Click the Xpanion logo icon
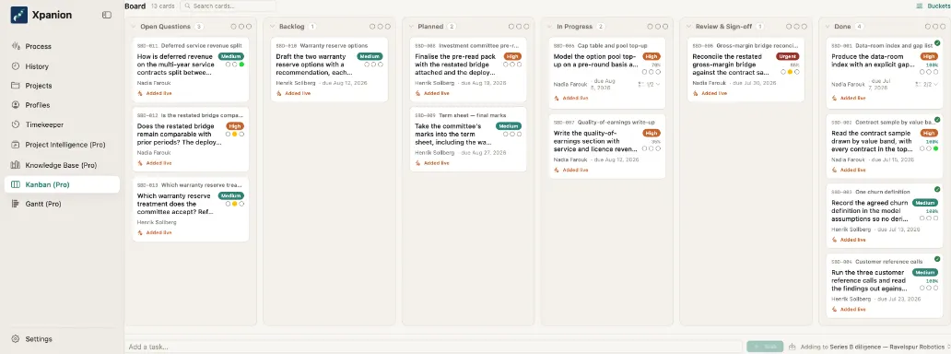The height and width of the screenshot is (354, 951). (18, 15)
